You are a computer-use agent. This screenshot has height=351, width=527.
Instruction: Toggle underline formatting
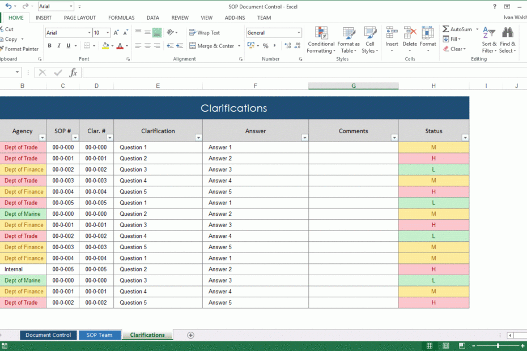point(68,45)
